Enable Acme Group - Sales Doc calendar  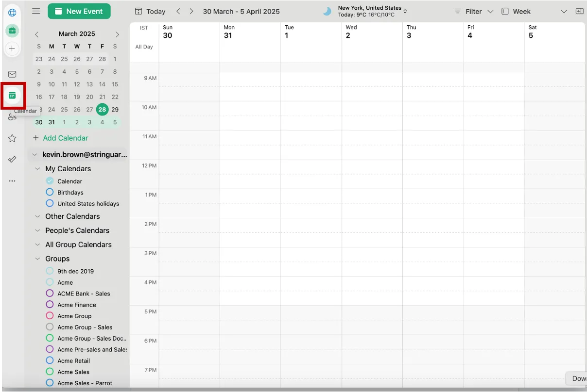(50, 338)
